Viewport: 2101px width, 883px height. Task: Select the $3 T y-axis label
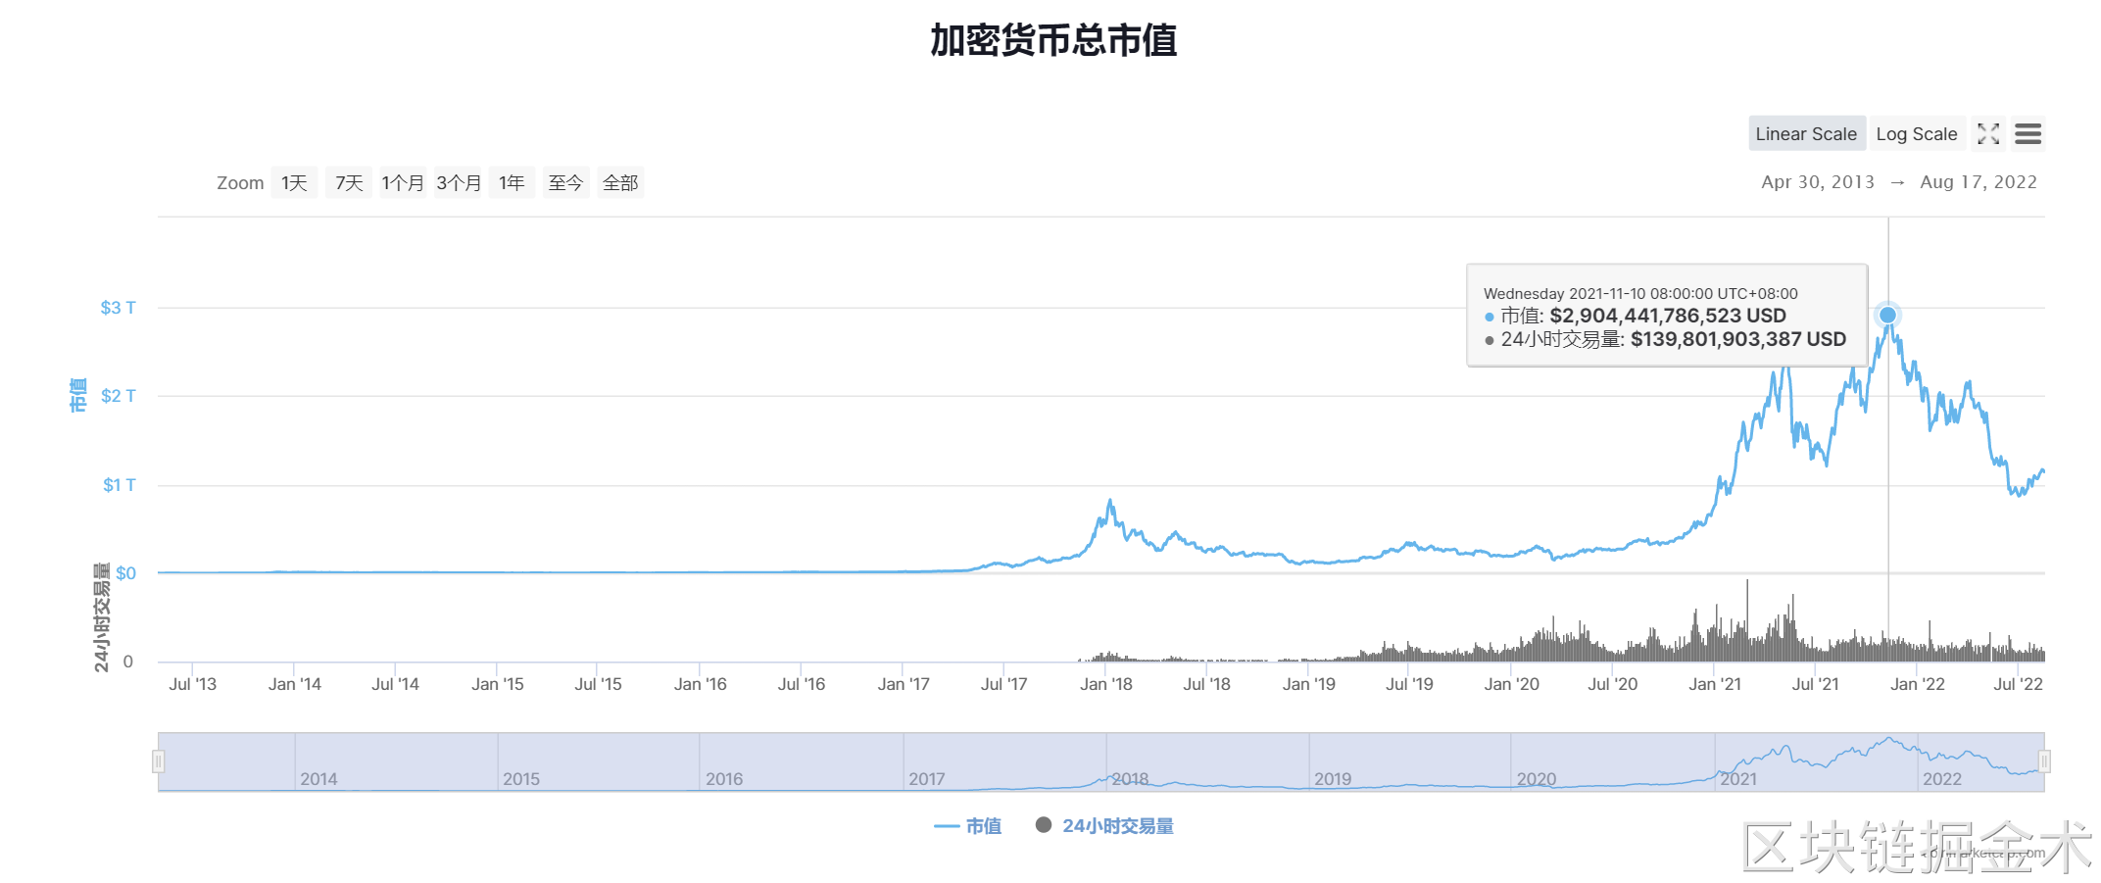pos(119,308)
